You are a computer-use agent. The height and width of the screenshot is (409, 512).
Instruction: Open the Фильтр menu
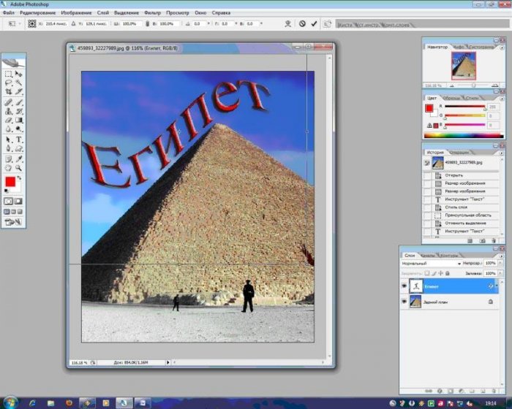pyautogui.click(x=152, y=13)
